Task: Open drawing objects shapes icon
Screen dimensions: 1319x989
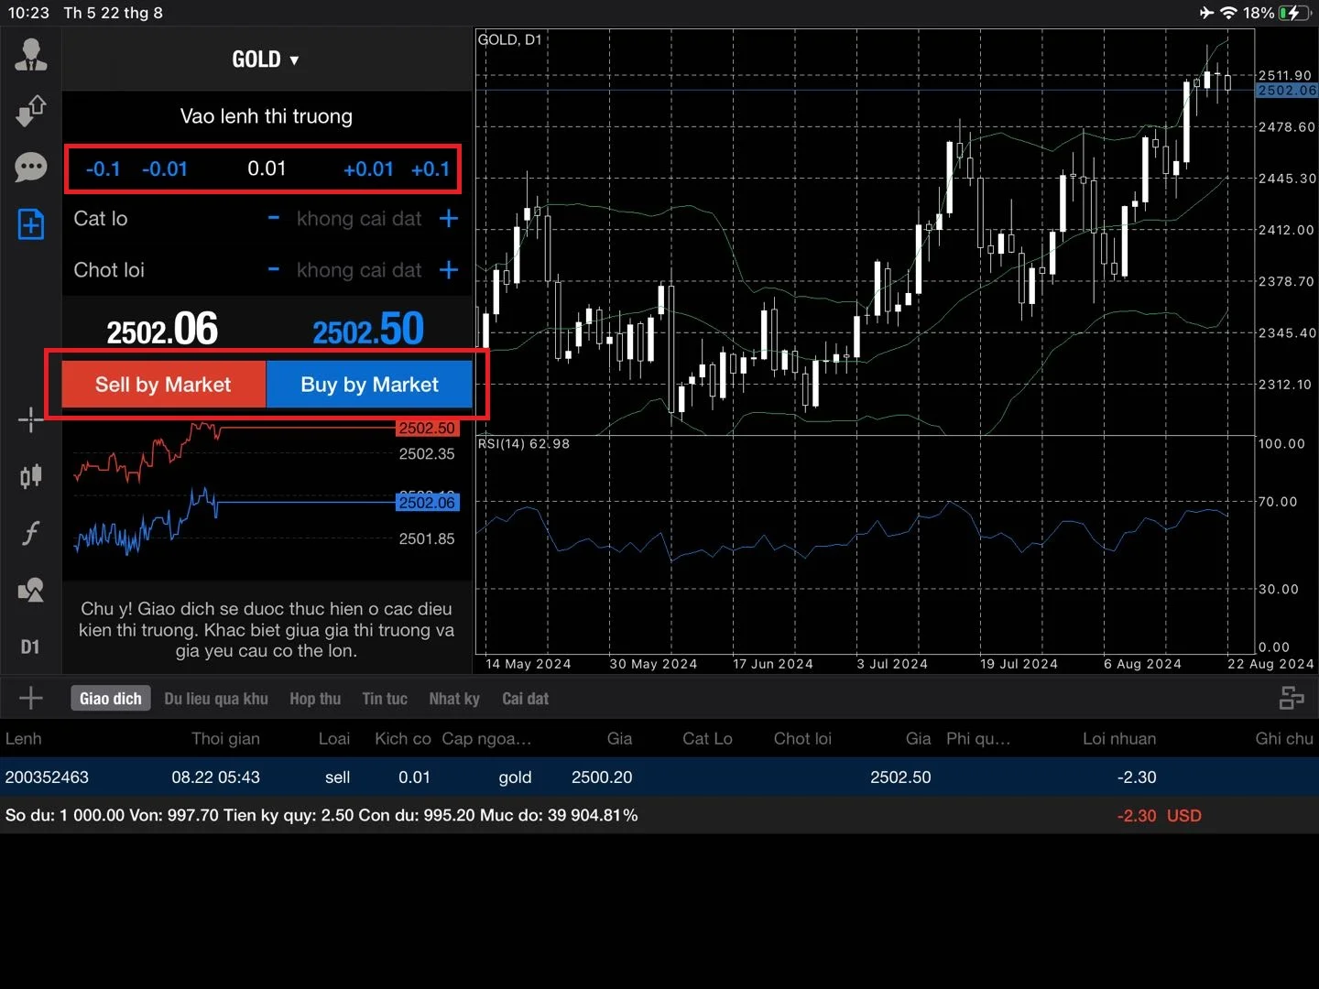Action: 31,590
